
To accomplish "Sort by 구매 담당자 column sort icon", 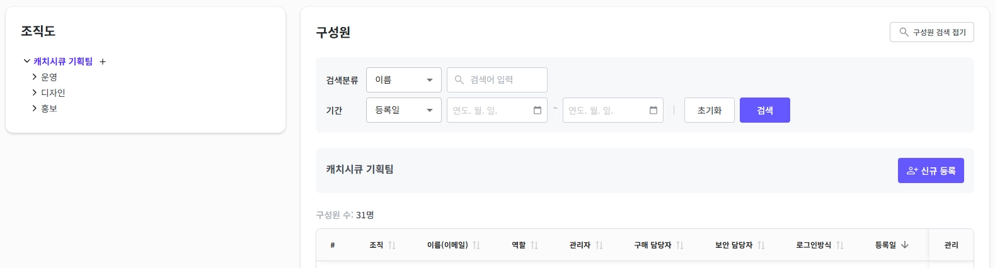I will point(680,245).
